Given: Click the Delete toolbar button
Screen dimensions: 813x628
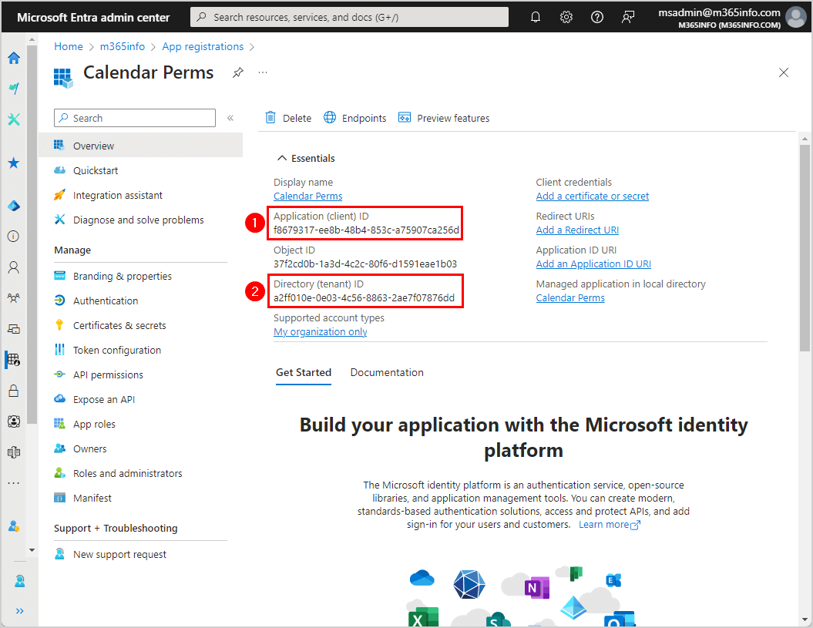Looking at the screenshot, I should [x=288, y=118].
